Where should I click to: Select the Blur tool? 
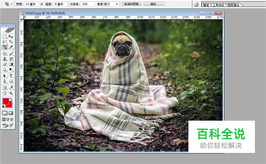point(5,70)
